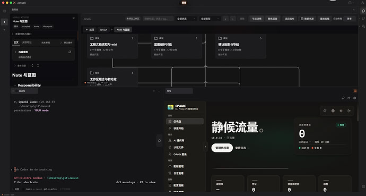Click the collapse-all sections icon
366x196 pixels.
click(x=38, y=66)
